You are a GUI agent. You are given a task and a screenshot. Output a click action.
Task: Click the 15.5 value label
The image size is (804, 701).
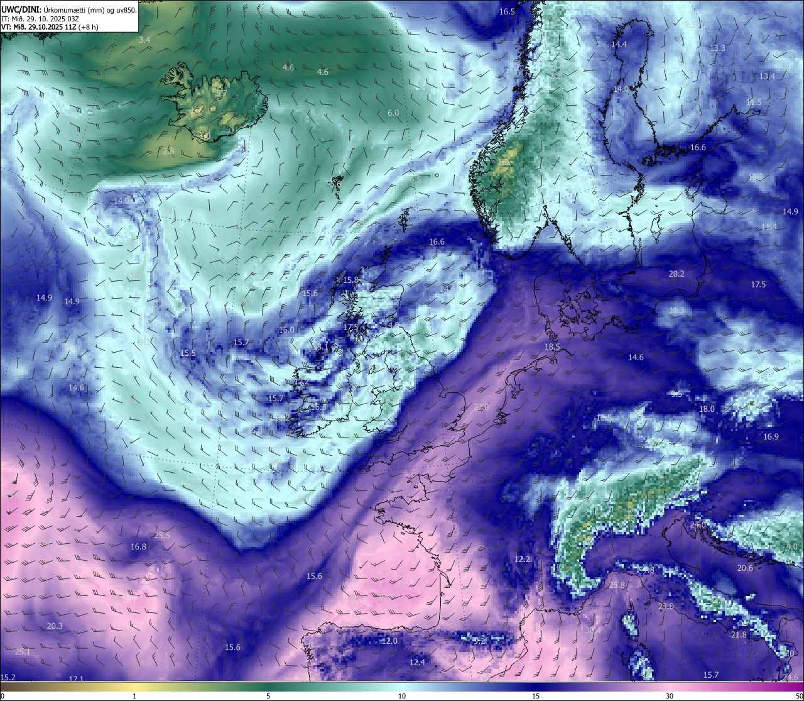pos(188,353)
